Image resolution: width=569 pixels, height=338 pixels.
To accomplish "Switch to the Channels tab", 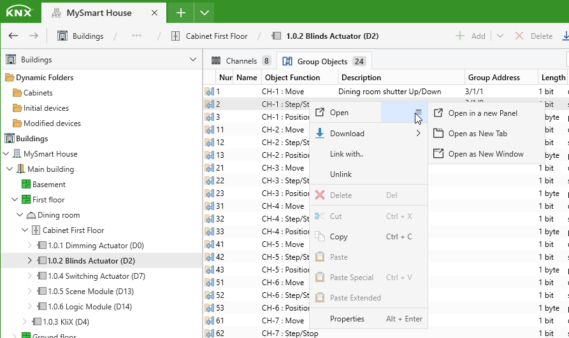I will (241, 60).
